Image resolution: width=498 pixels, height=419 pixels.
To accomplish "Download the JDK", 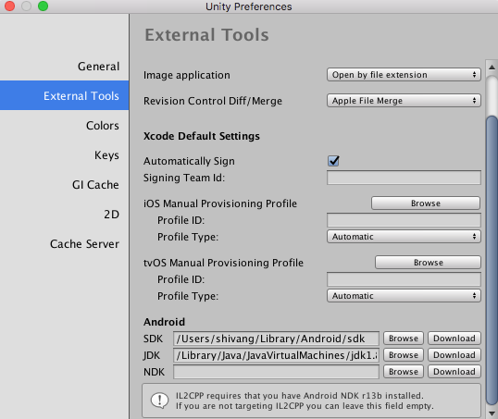I will (454, 355).
